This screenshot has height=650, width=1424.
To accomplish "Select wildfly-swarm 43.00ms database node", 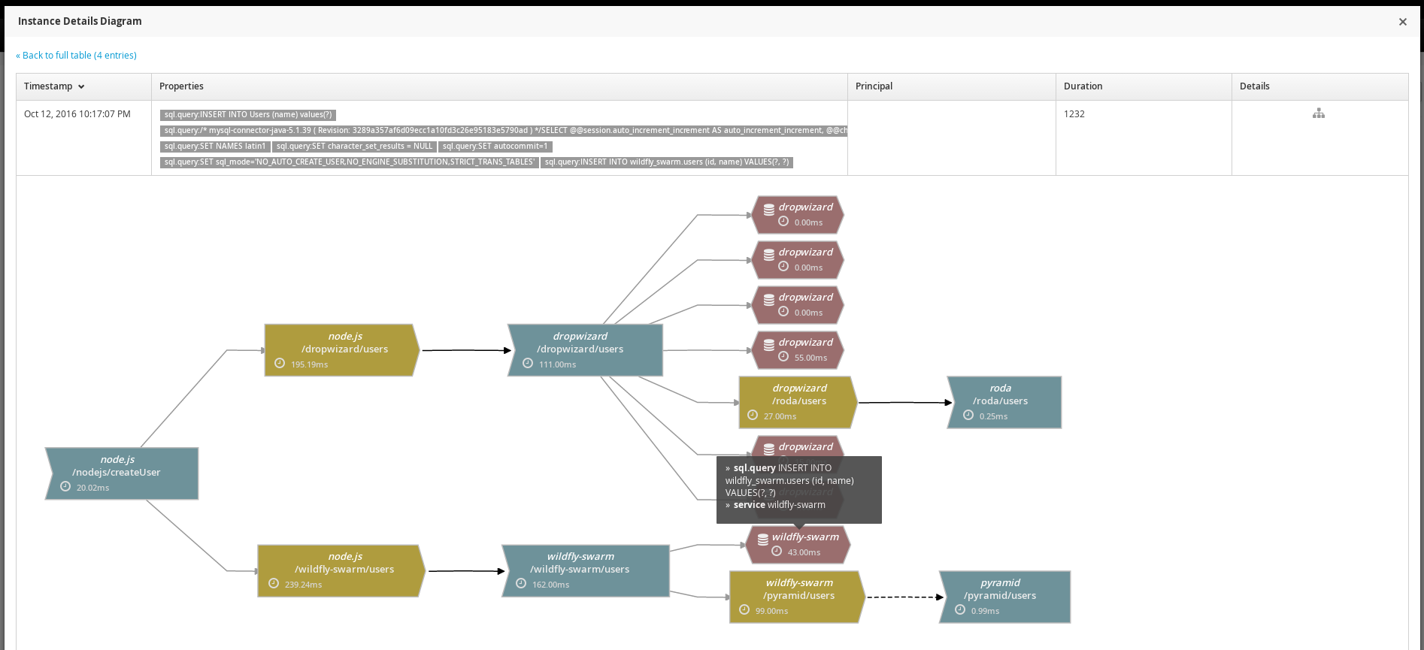I will click(x=798, y=545).
